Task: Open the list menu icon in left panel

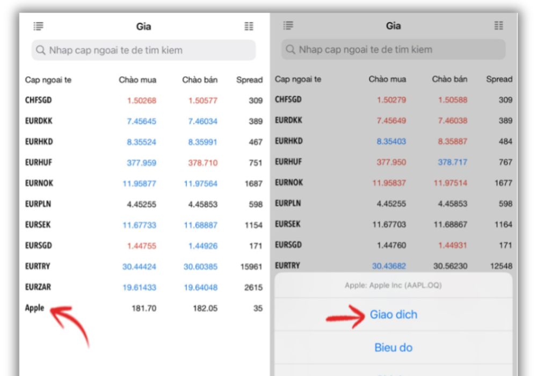Action: click(38, 26)
